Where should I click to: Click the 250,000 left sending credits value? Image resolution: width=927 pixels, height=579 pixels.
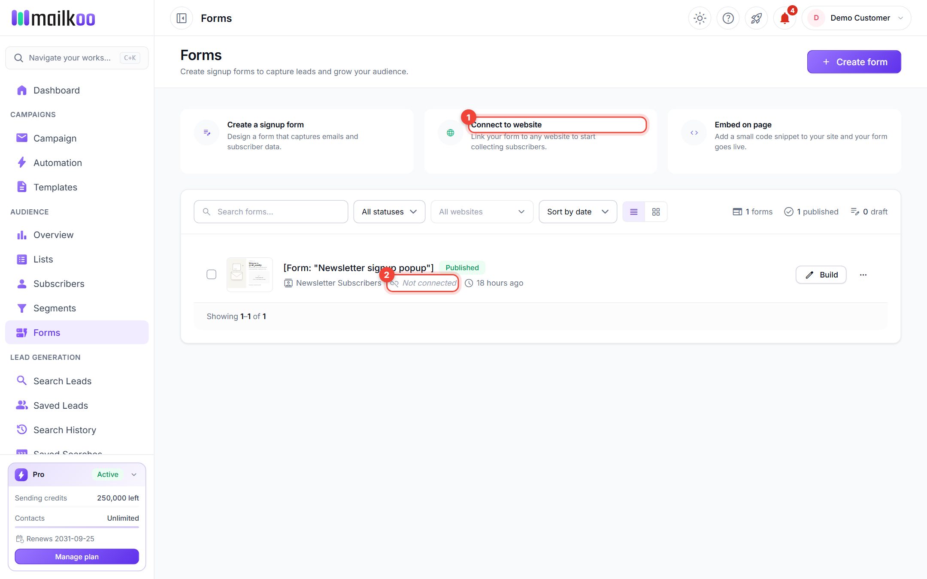[118, 498]
